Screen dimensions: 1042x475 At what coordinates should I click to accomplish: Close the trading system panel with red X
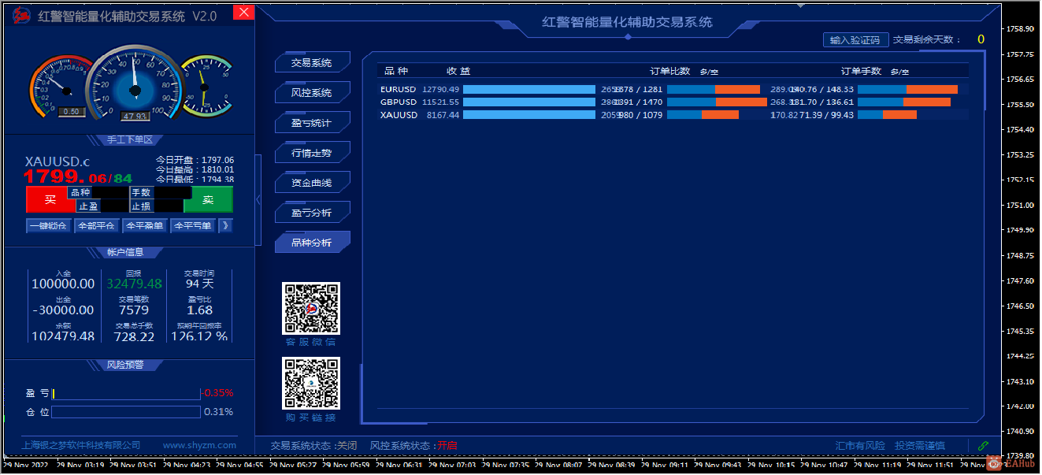[x=244, y=12]
